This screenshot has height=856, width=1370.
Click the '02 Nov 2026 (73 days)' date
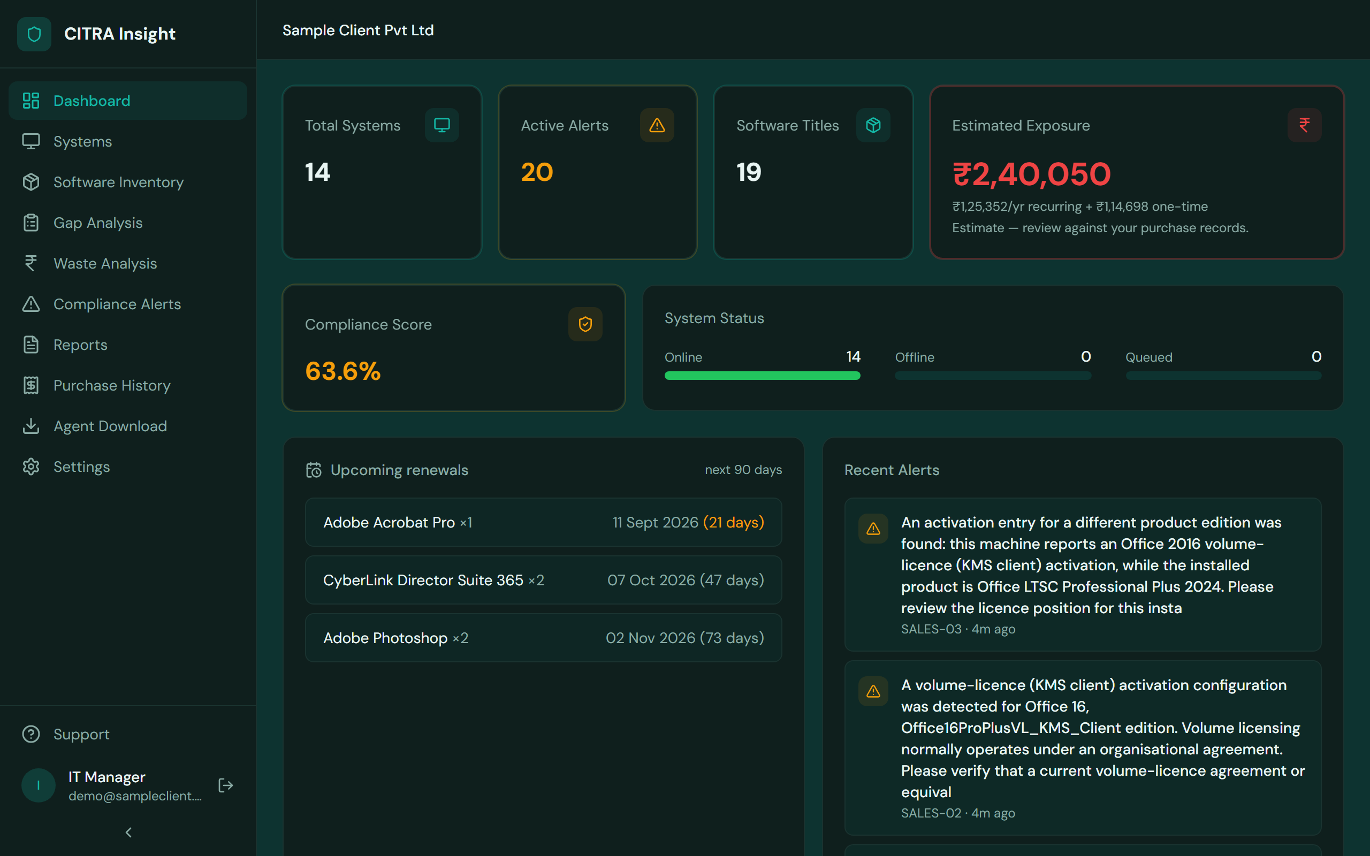click(x=685, y=638)
